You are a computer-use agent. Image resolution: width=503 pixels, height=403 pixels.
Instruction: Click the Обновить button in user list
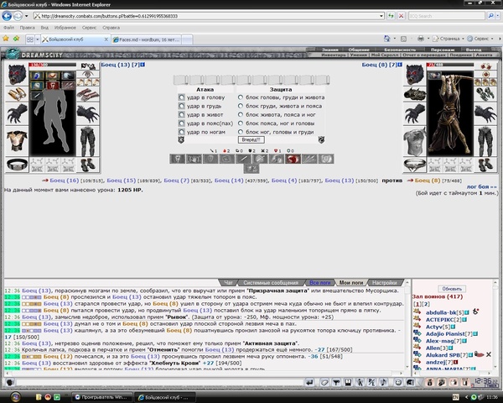click(x=451, y=289)
